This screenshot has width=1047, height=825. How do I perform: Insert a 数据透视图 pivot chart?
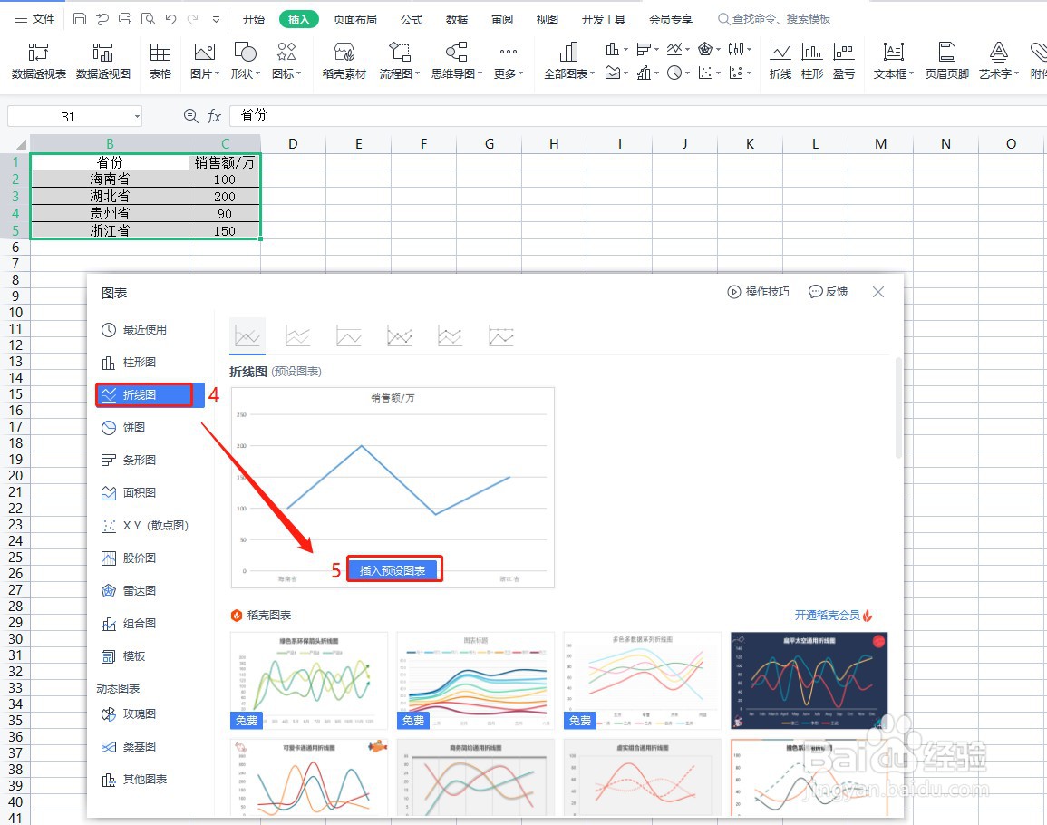[x=102, y=61]
